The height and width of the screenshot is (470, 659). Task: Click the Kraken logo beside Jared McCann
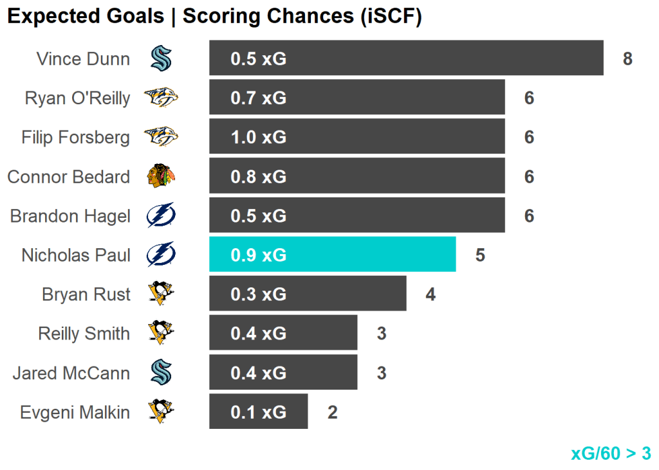pos(160,373)
